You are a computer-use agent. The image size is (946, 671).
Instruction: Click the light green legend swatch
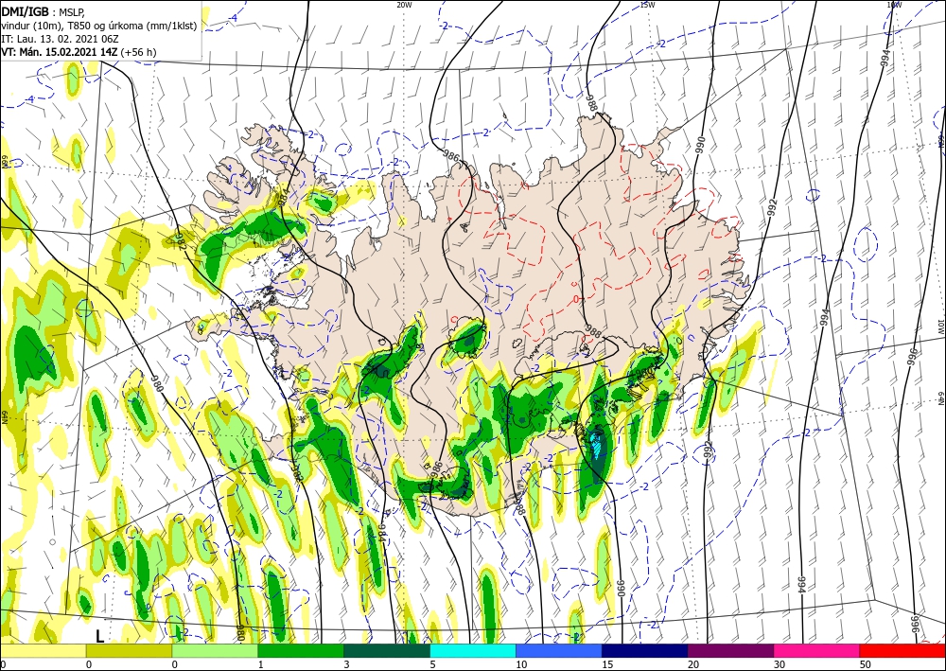click(x=215, y=650)
